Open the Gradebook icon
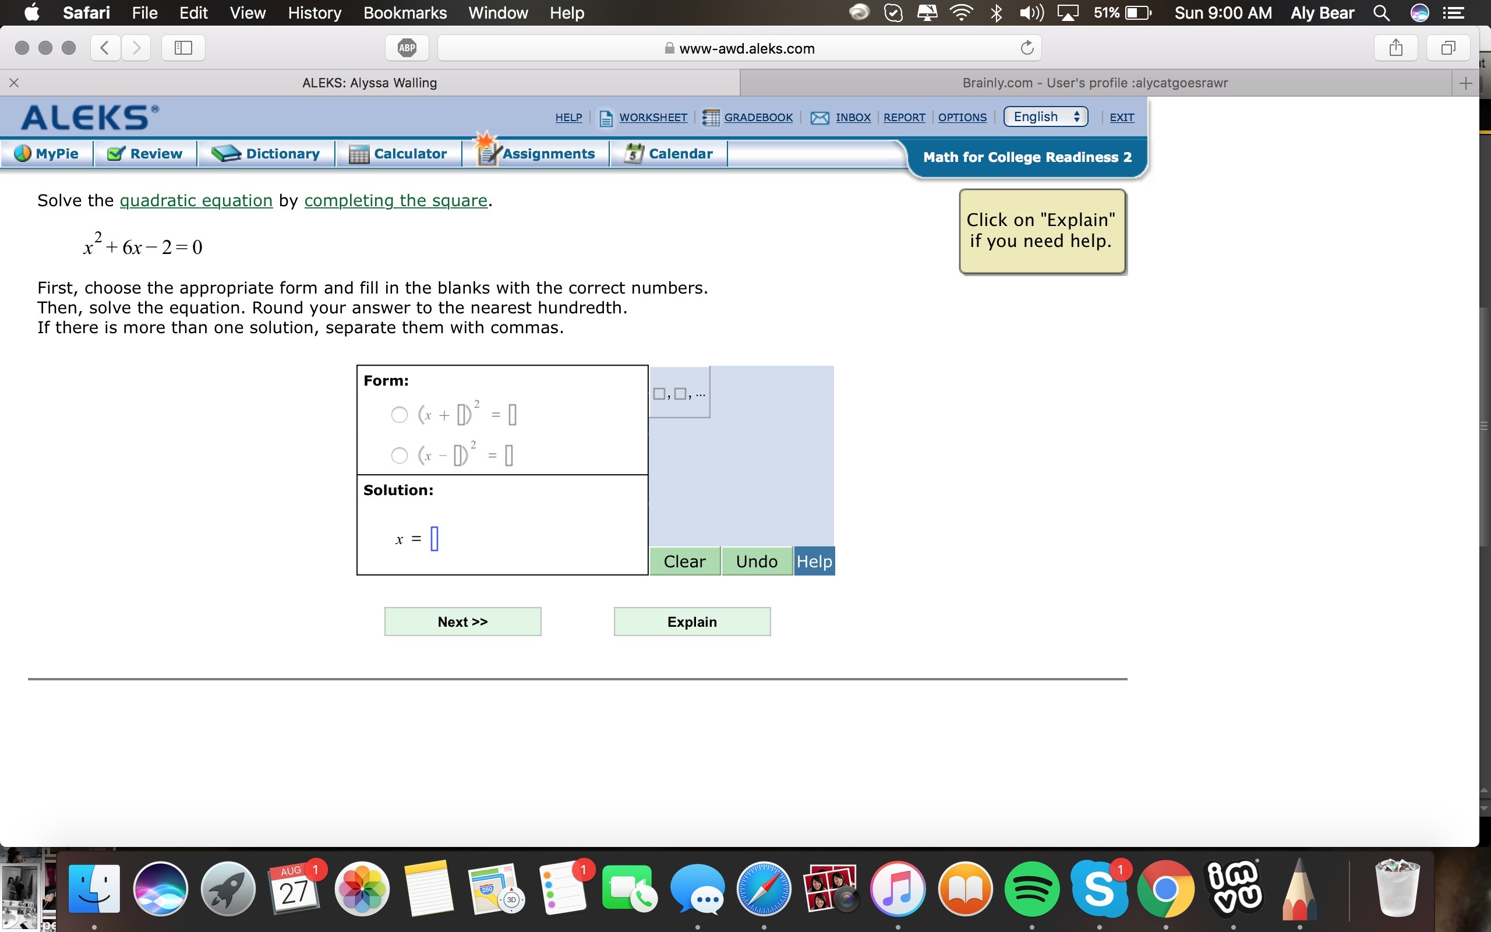 point(711,118)
